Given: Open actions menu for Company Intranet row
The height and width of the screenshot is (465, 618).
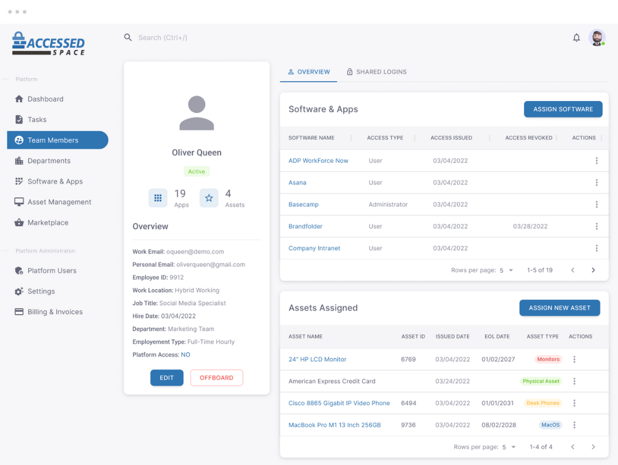Looking at the screenshot, I should (x=596, y=248).
